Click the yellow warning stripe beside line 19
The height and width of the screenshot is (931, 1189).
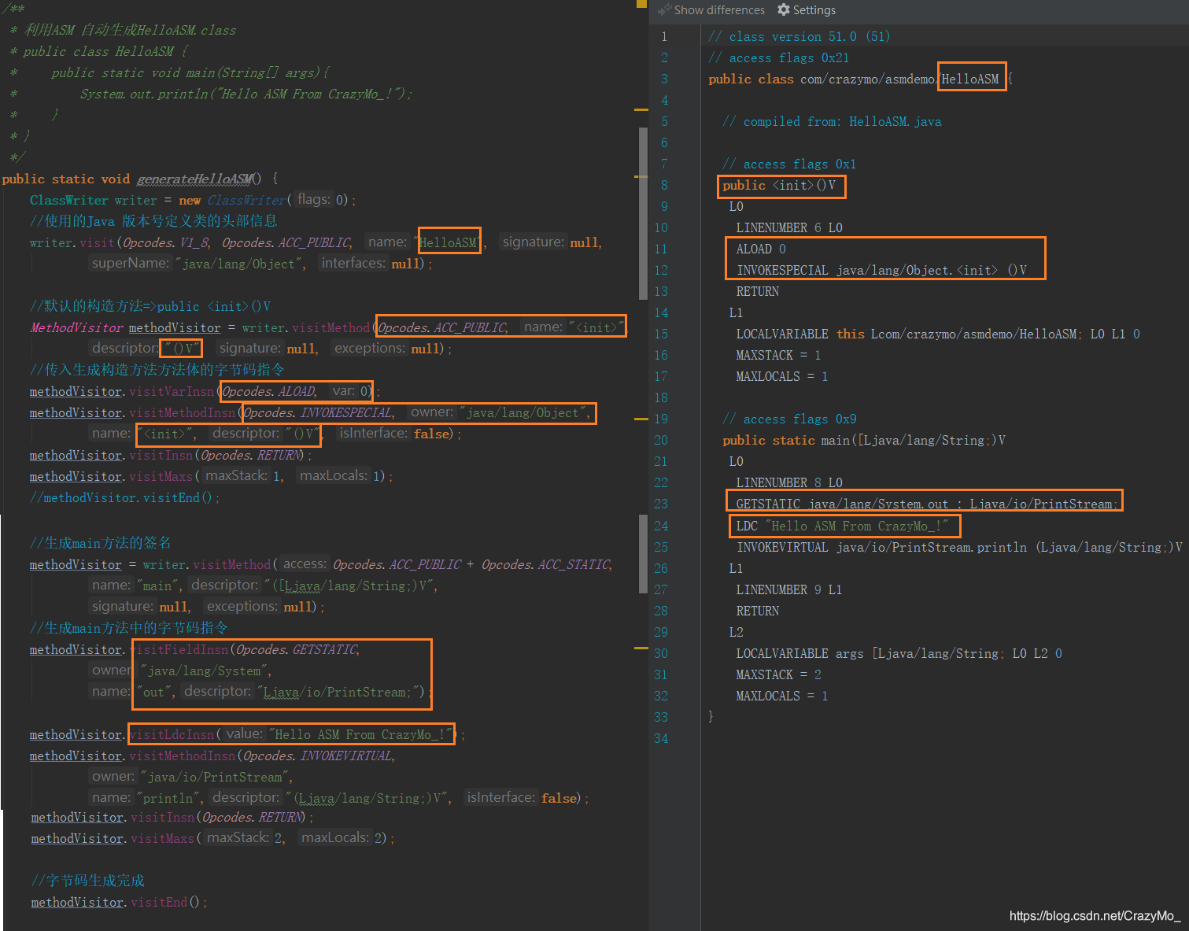tap(641, 419)
